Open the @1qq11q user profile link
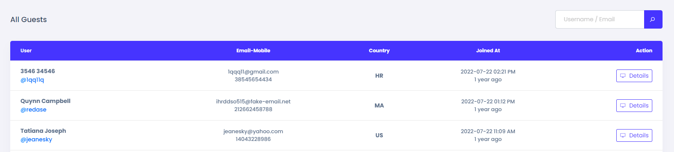This screenshot has height=152, width=674. pyautogui.click(x=32, y=80)
